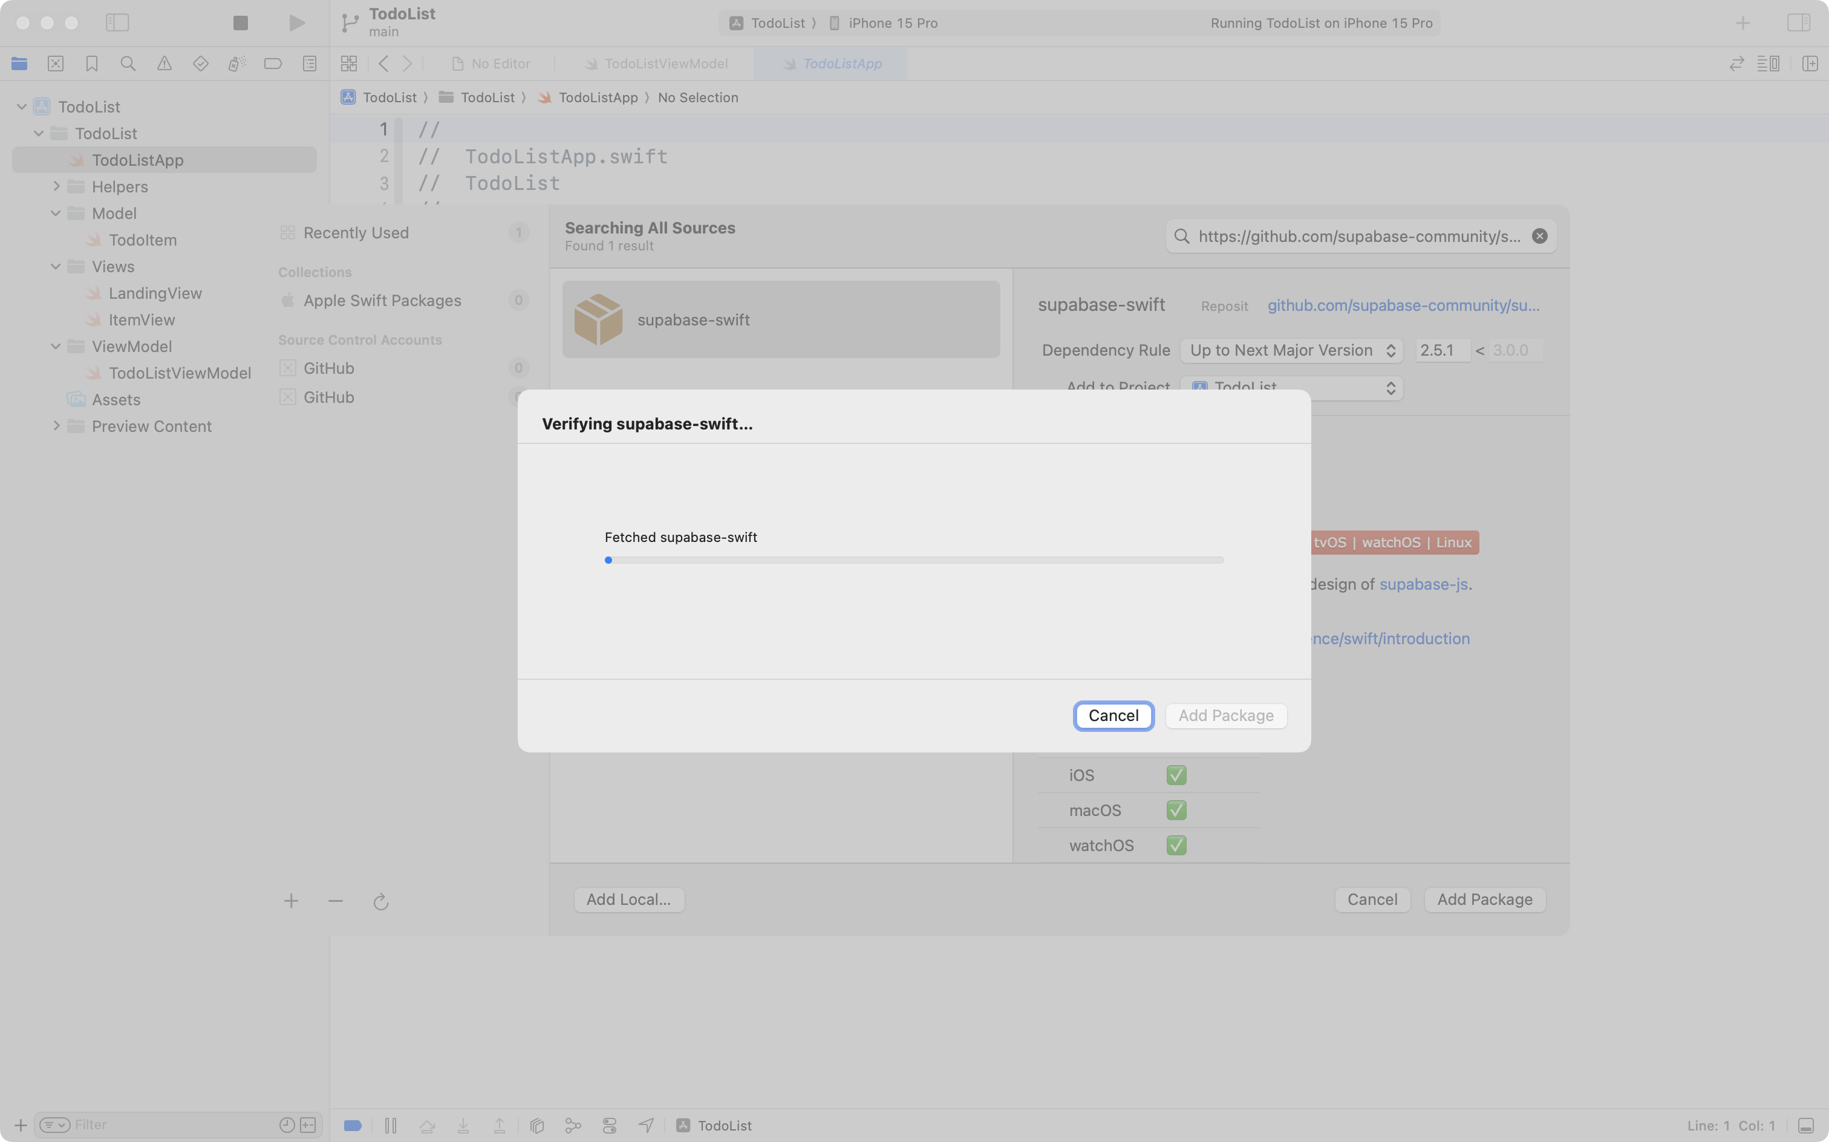The height and width of the screenshot is (1142, 1829).
Task: Select the TodoListApp editor tab
Action: click(841, 64)
